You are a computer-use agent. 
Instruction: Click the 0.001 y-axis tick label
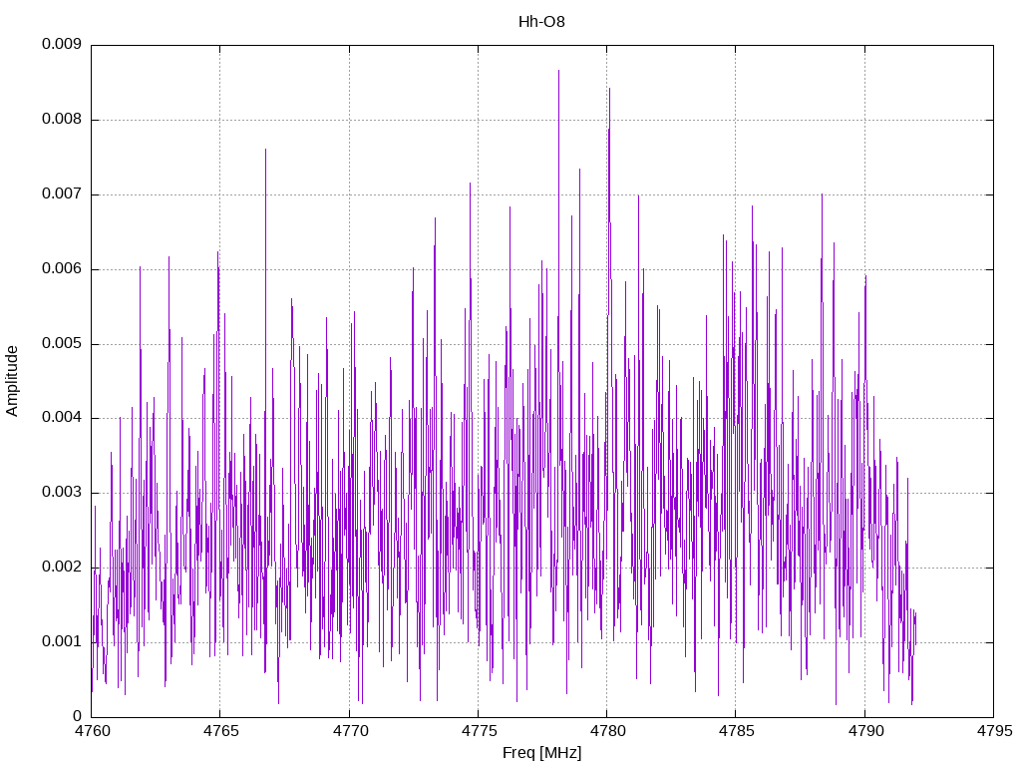click(x=62, y=641)
